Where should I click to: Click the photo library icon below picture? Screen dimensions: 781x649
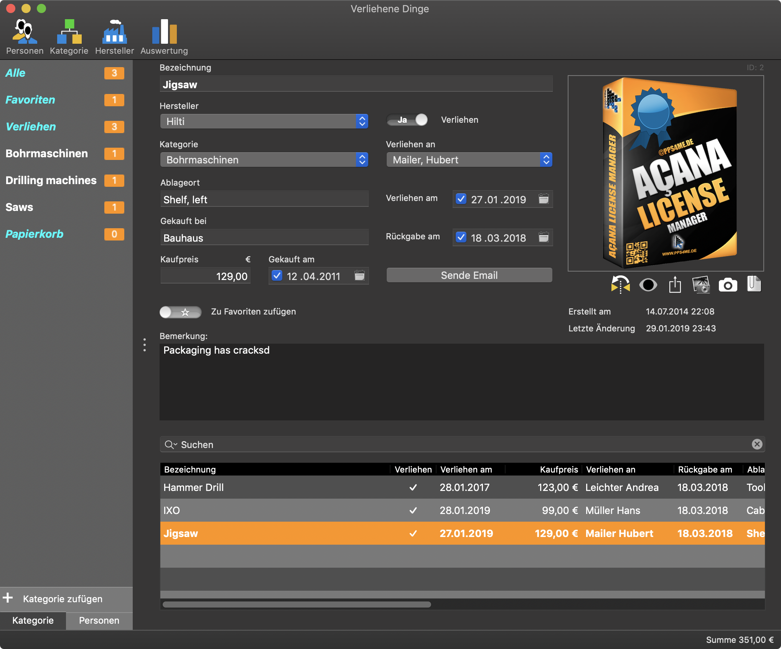pyautogui.click(x=701, y=285)
